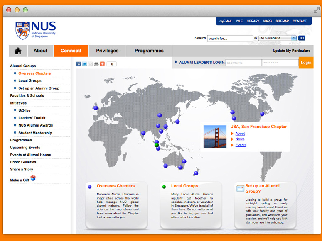The image size is (322, 241).
Task: Select the western Australia map dot
Action: coord(165,166)
